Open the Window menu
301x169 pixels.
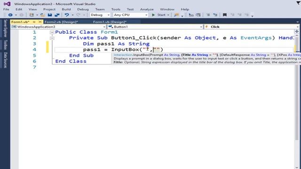coord(167,9)
